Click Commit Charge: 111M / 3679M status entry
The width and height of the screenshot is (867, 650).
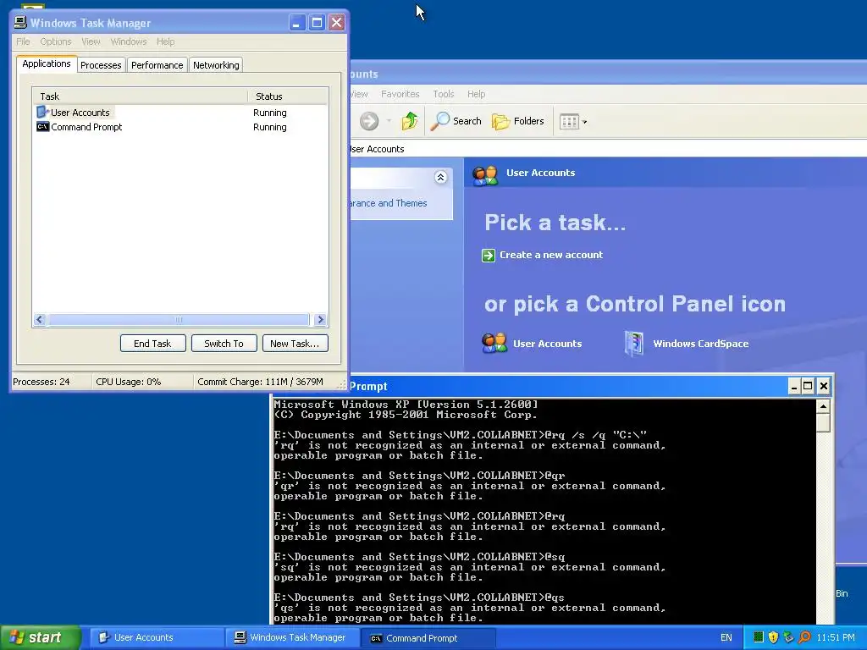point(260,382)
